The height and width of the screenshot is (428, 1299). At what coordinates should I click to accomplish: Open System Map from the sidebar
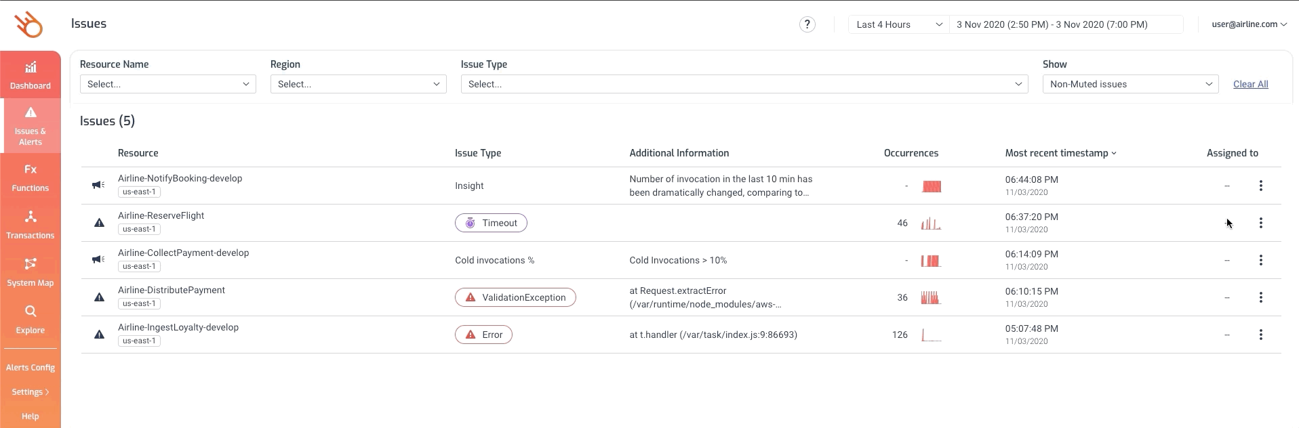[31, 272]
